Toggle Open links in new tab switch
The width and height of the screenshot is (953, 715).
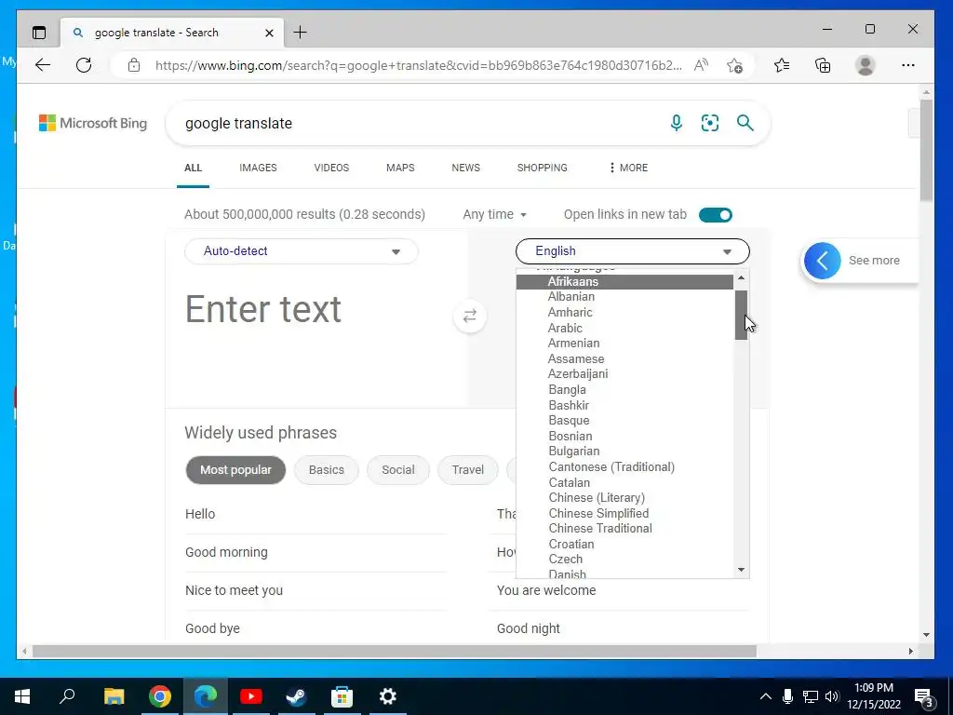pyautogui.click(x=716, y=215)
